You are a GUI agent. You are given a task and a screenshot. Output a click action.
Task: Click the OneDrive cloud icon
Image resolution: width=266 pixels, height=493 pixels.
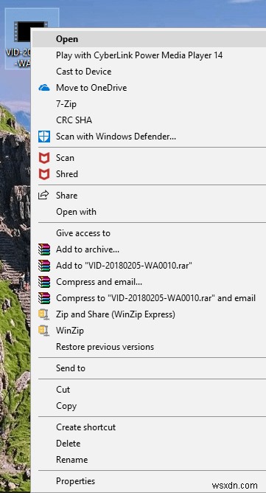[x=44, y=88]
